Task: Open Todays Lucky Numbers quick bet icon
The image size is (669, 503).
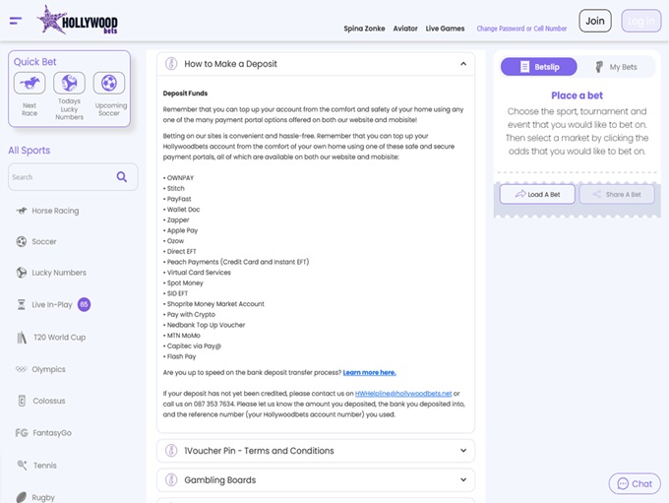Action: pyautogui.click(x=69, y=84)
